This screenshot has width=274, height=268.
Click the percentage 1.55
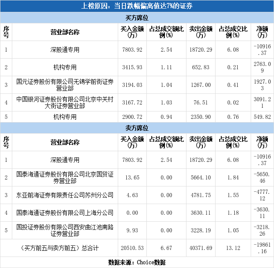coord(233,195)
